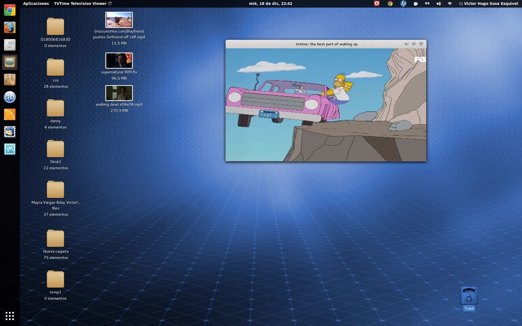Show all applications grid
The image size is (522, 326).
(x=10, y=316)
